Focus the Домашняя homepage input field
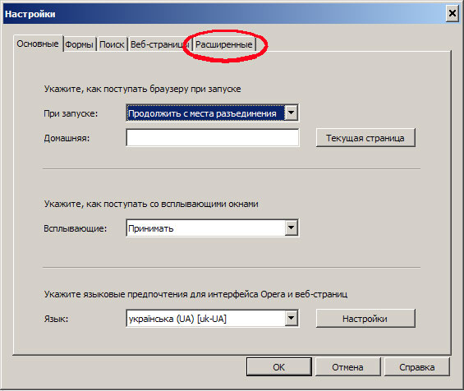Image resolution: width=464 pixels, height=391 pixels. [x=212, y=138]
